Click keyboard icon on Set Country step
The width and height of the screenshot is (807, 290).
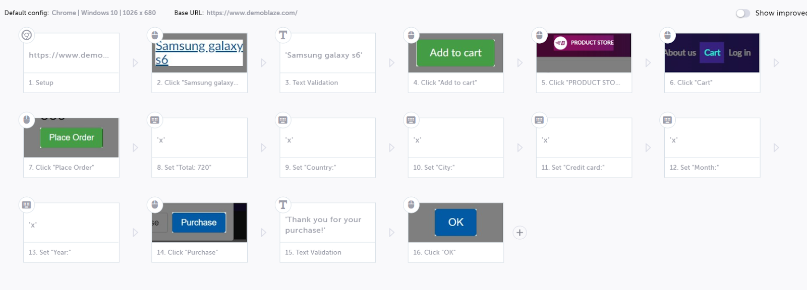point(283,120)
